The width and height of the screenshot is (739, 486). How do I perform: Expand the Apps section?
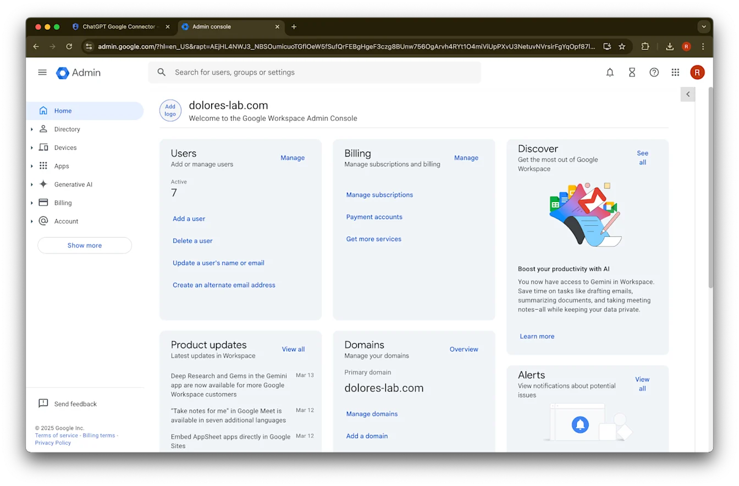[x=32, y=166]
